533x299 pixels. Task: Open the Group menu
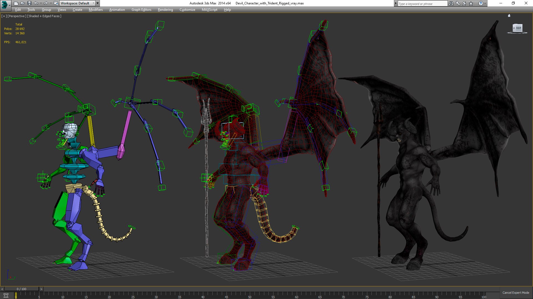click(x=46, y=10)
